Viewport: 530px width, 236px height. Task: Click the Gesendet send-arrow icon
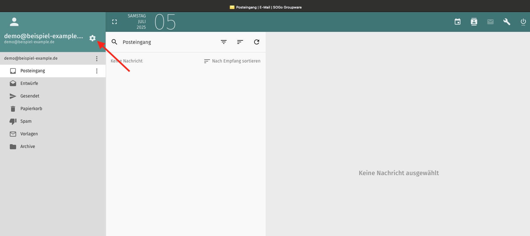(x=13, y=96)
